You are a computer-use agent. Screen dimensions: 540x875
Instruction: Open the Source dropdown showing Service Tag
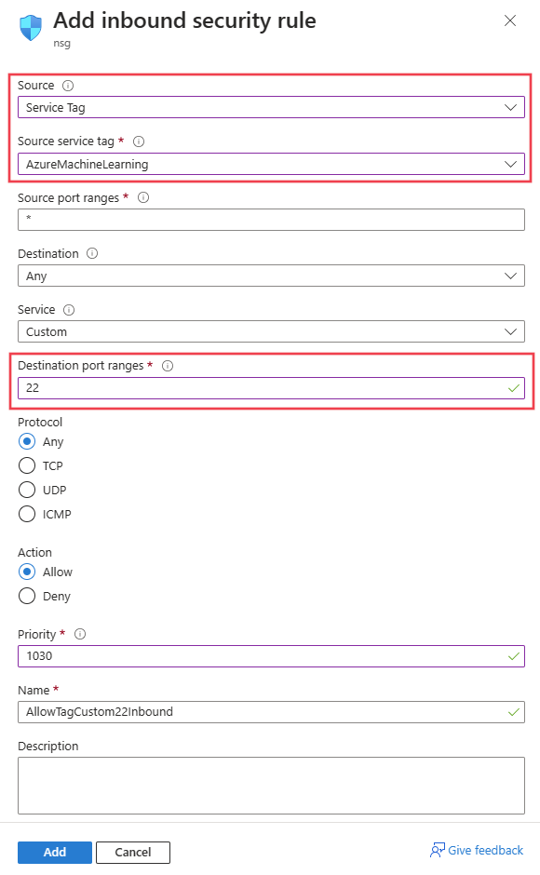tap(271, 107)
